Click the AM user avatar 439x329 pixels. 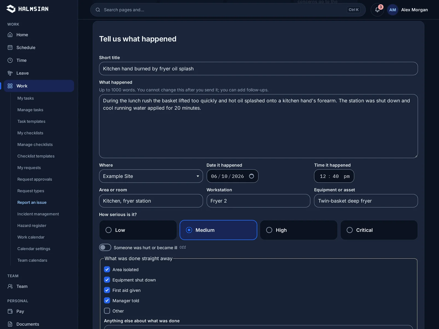point(393,10)
